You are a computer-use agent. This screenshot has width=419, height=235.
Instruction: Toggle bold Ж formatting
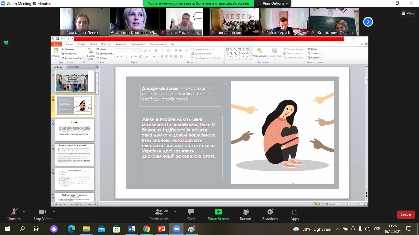click(x=117, y=57)
